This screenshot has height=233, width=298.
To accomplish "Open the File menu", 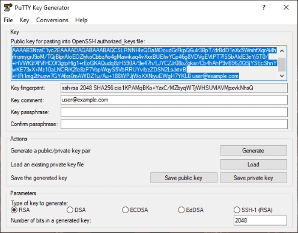I will [x=8, y=20].
